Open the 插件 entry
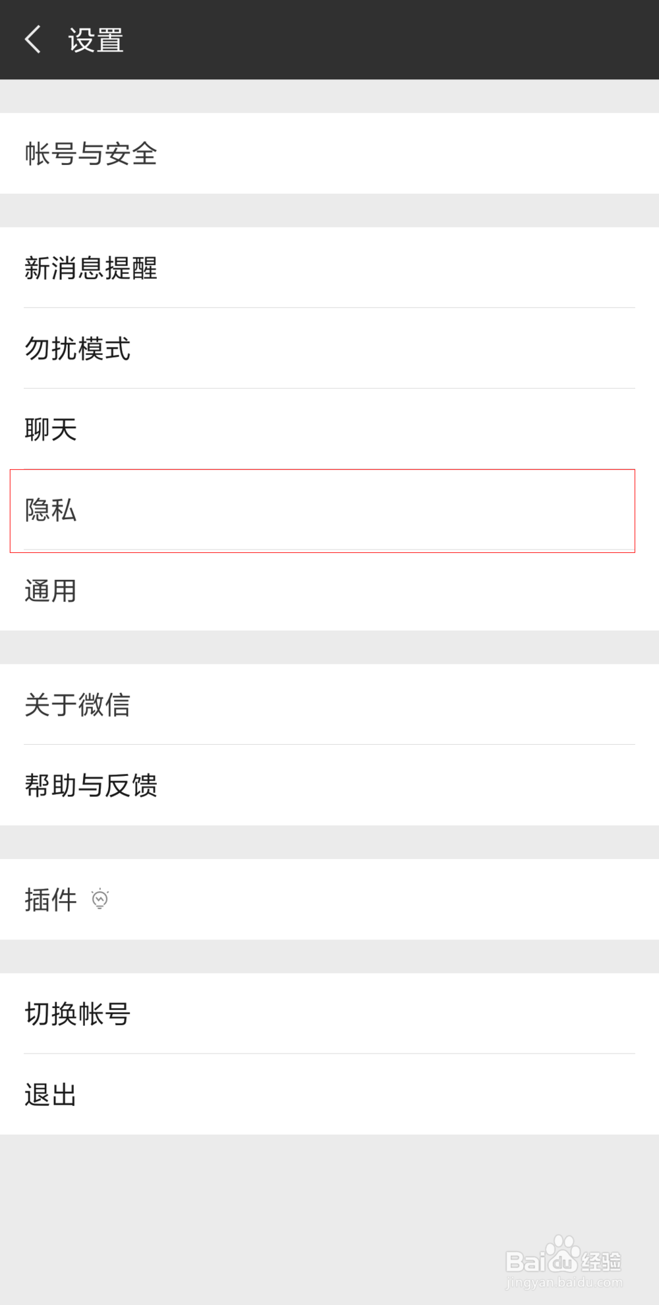This screenshot has height=1305, width=659. click(329, 899)
